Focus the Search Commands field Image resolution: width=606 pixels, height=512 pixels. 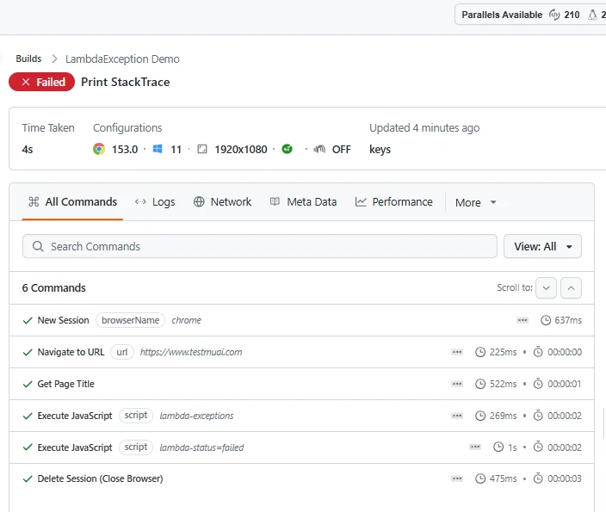tap(260, 246)
